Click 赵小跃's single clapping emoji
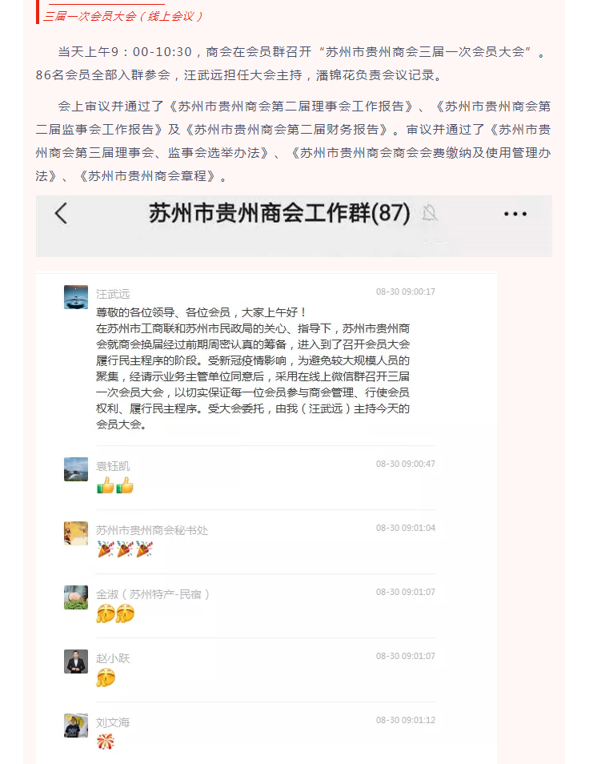Screen dimensions: 589x764 [106, 678]
